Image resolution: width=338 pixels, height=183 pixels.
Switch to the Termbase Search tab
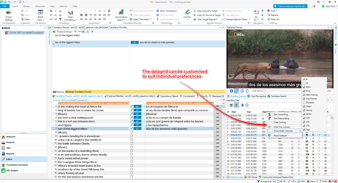[277, 96]
